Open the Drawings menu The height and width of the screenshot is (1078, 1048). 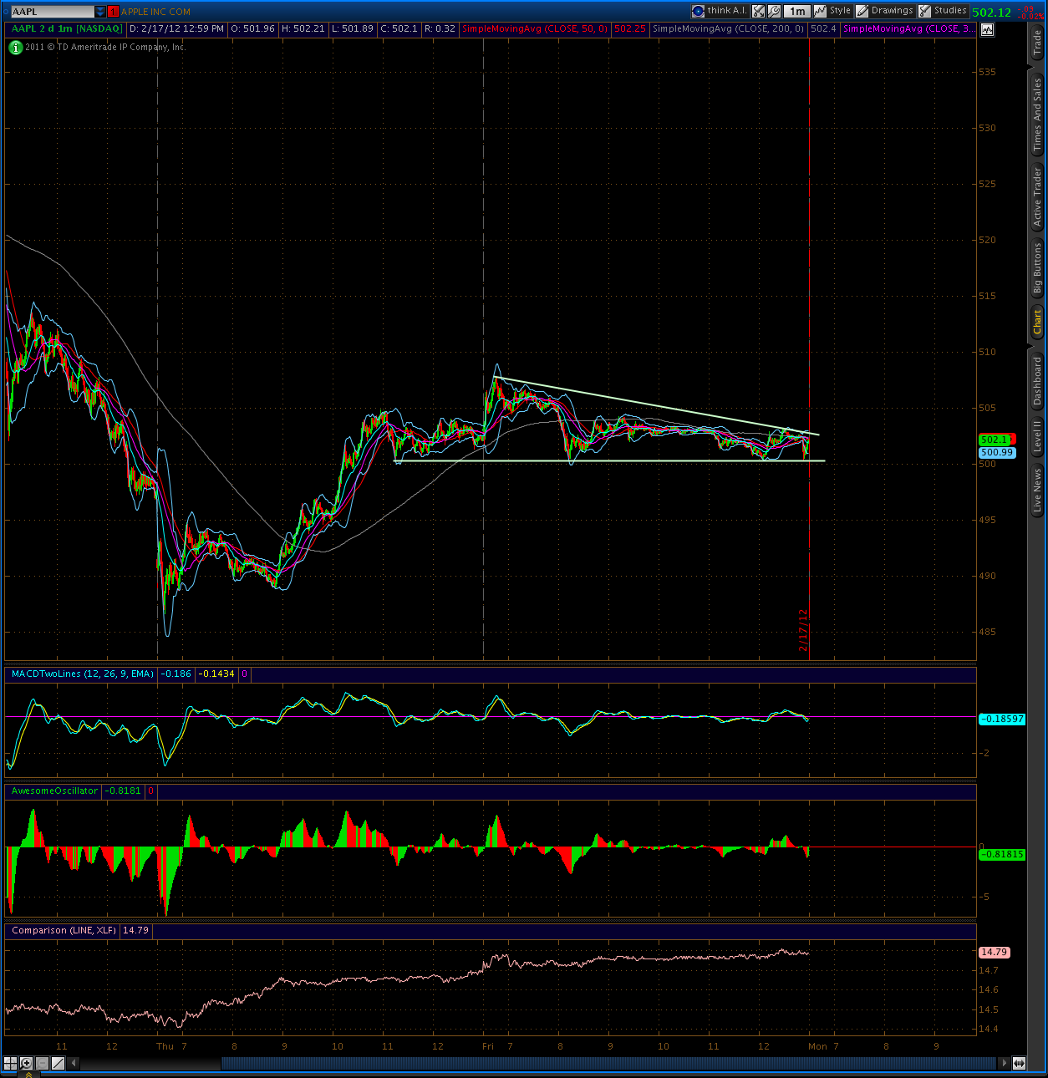[x=885, y=11]
